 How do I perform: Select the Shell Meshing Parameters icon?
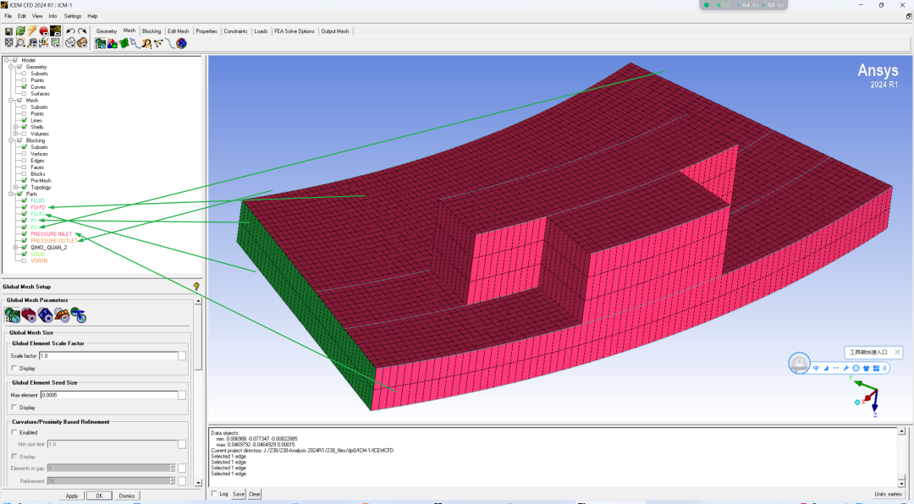coord(29,315)
